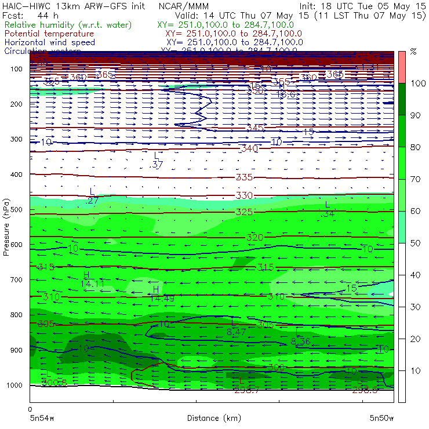Click the 80–90% green colorbar segment
Viewport: 429px width, 429px height.
402,131
